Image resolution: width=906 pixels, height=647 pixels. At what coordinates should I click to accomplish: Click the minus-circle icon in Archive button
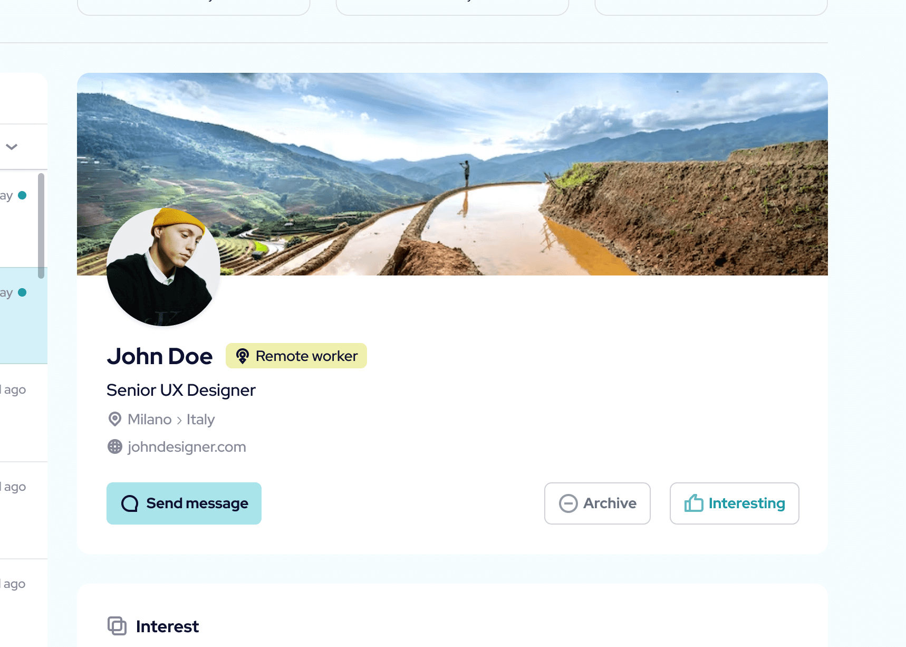click(x=568, y=503)
